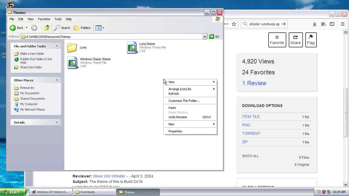Choose Undo Rename in the context menu
Viewport: 349px width, 196px height.
(190, 117)
